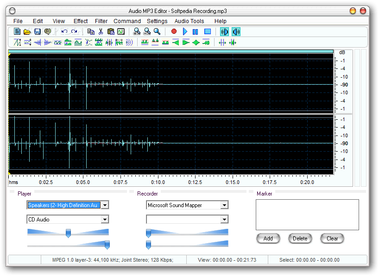
Task: Open the Microsoft Sound Mapper recorder dropdown
Action: (225, 205)
